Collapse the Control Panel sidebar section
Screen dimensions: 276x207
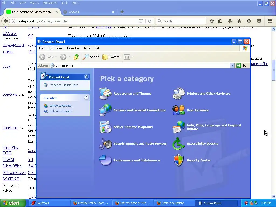click(x=86, y=77)
